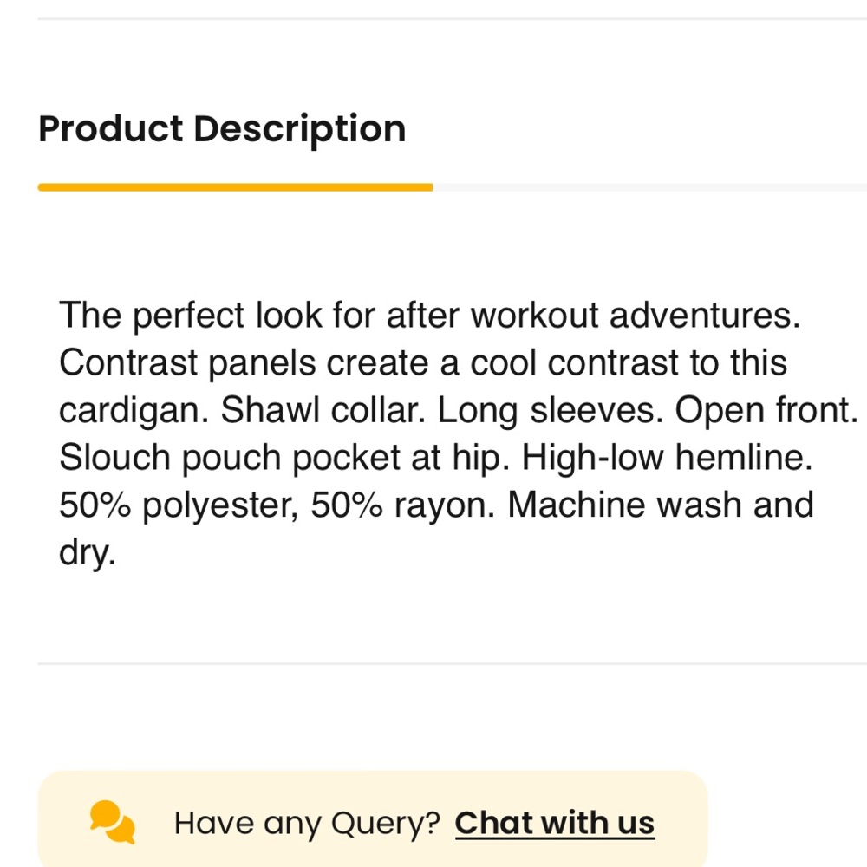Image resolution: width=867 pixels, height=867 pixels.
Task: Open the Chat with us link
Action: coord(555,823)
